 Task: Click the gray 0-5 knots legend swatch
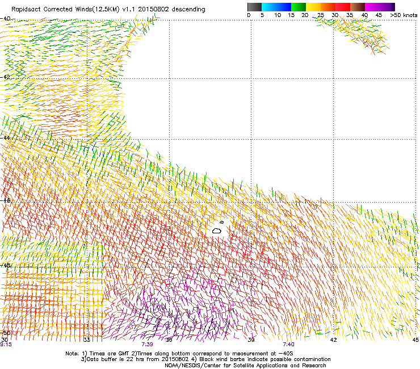click(x=254, y=7)
